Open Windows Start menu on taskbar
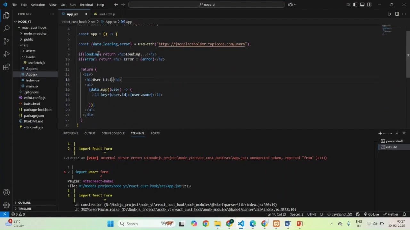This screenshot has height=230, width=410. coord(111,224)
